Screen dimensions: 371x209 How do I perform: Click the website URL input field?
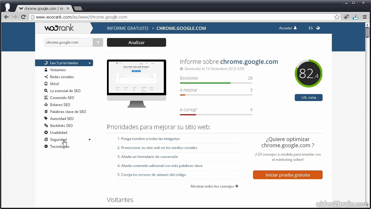[x=69, y=42]
